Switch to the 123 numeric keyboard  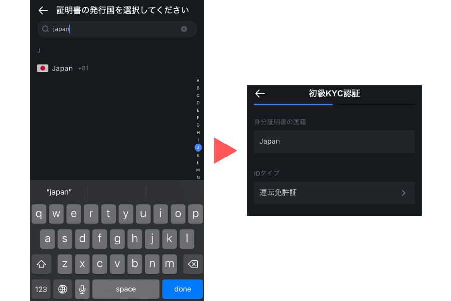pos(41,289)
